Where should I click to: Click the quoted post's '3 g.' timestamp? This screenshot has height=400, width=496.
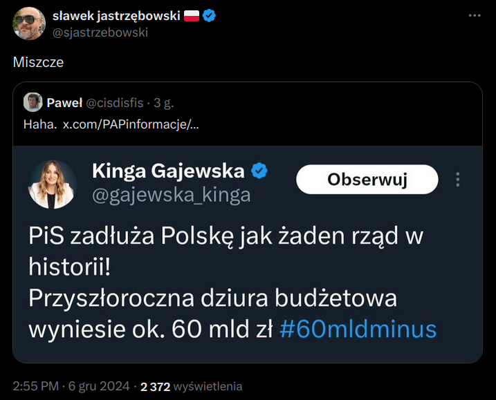(164, 103)
